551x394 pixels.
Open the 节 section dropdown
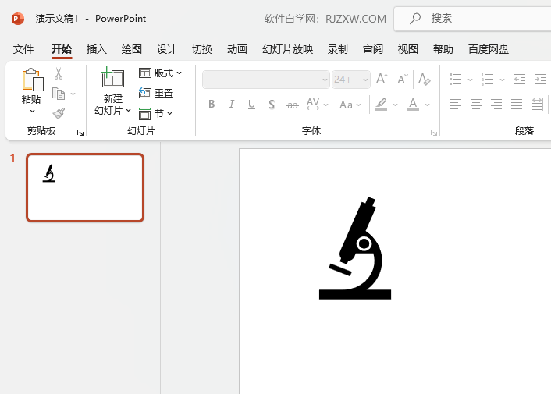(155, 113)
